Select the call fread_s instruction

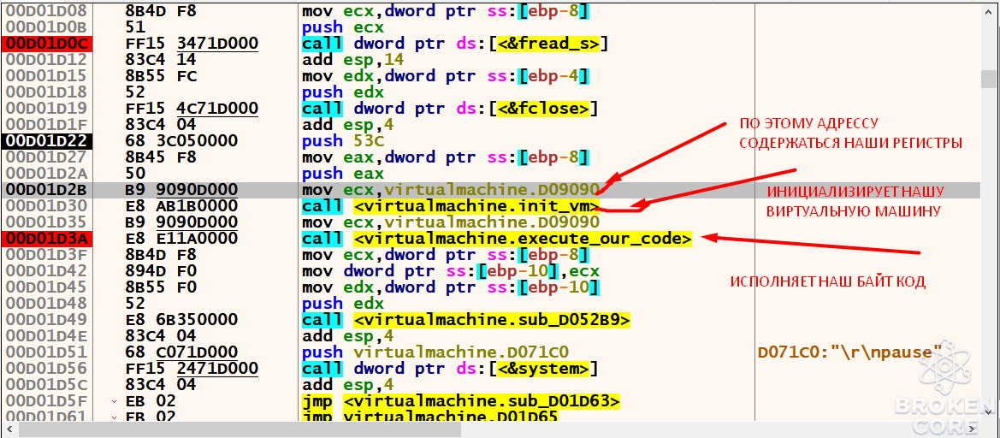point(455,44)
